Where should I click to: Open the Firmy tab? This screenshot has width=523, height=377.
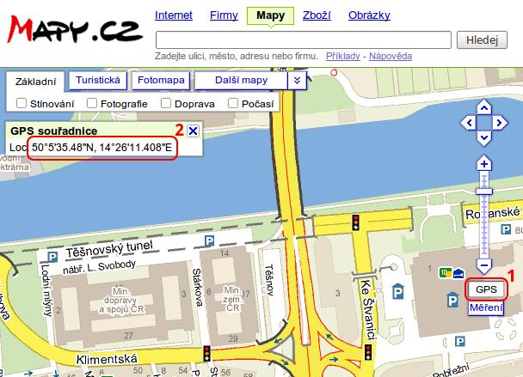224,15
